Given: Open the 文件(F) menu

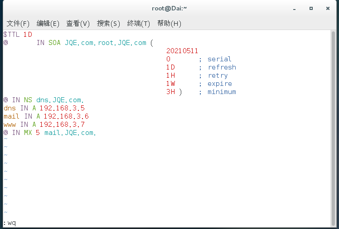Looking at the screenshot, I should pyautogui.click(x=18, y=23).
